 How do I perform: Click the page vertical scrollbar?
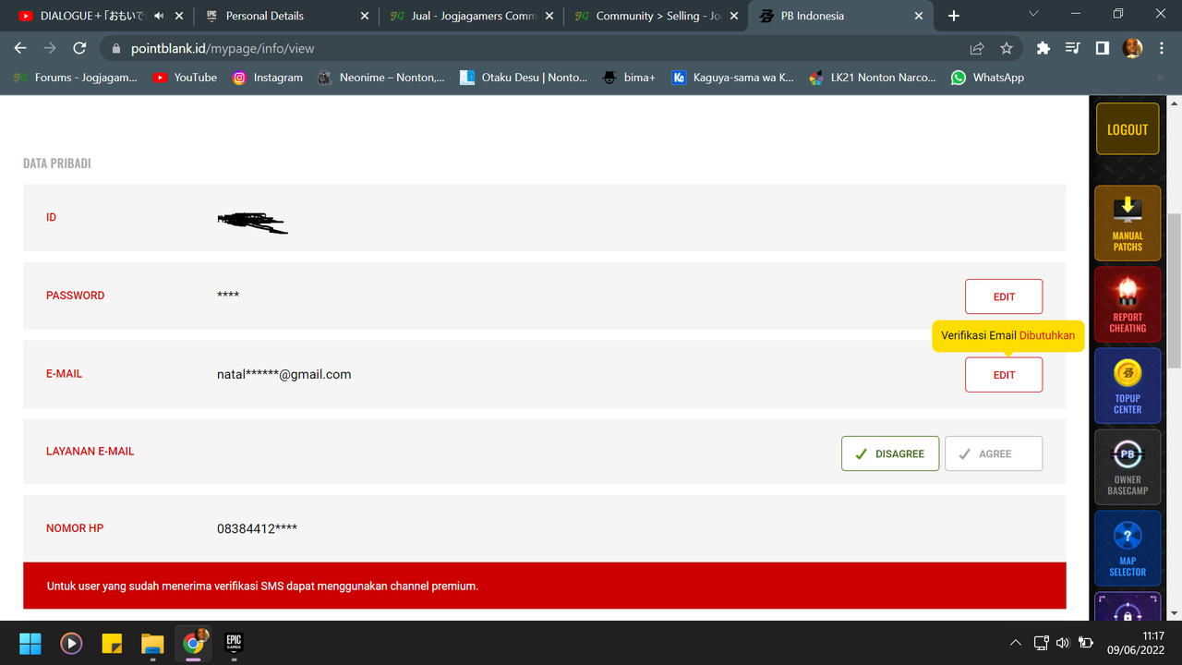pyautogui.click(x=1174, y=290)
